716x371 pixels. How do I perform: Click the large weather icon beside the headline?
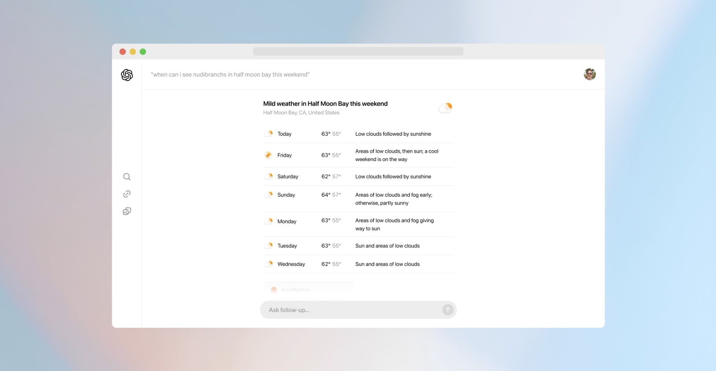[445, 108]
